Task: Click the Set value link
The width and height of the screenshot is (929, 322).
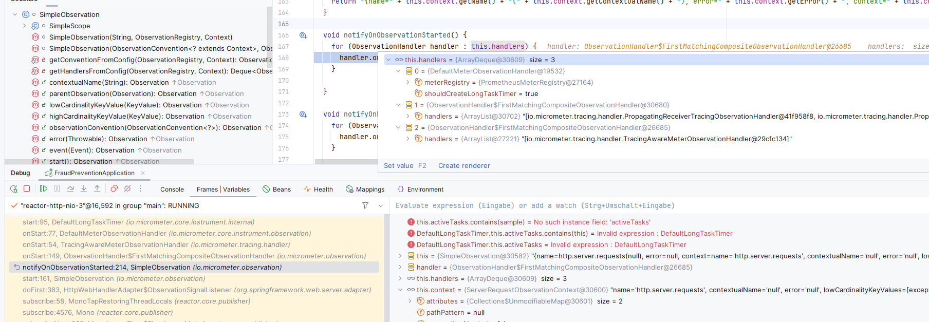Action: pos(398,165)
